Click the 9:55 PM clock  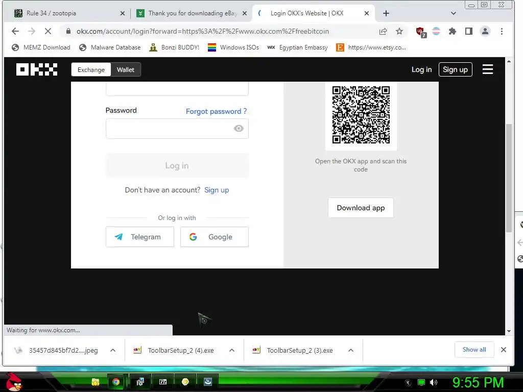click(478, 382)
